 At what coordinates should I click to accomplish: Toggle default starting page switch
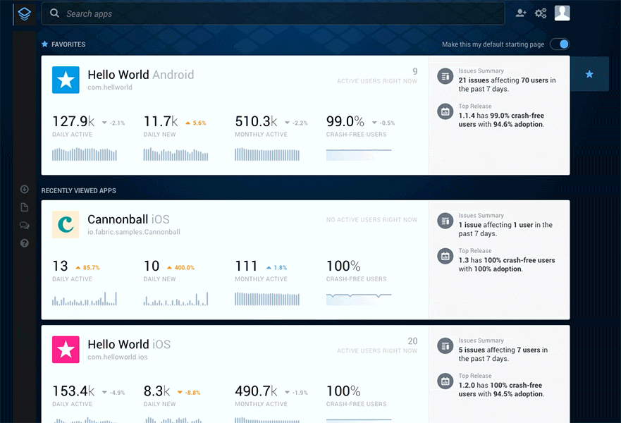(560, 44)
